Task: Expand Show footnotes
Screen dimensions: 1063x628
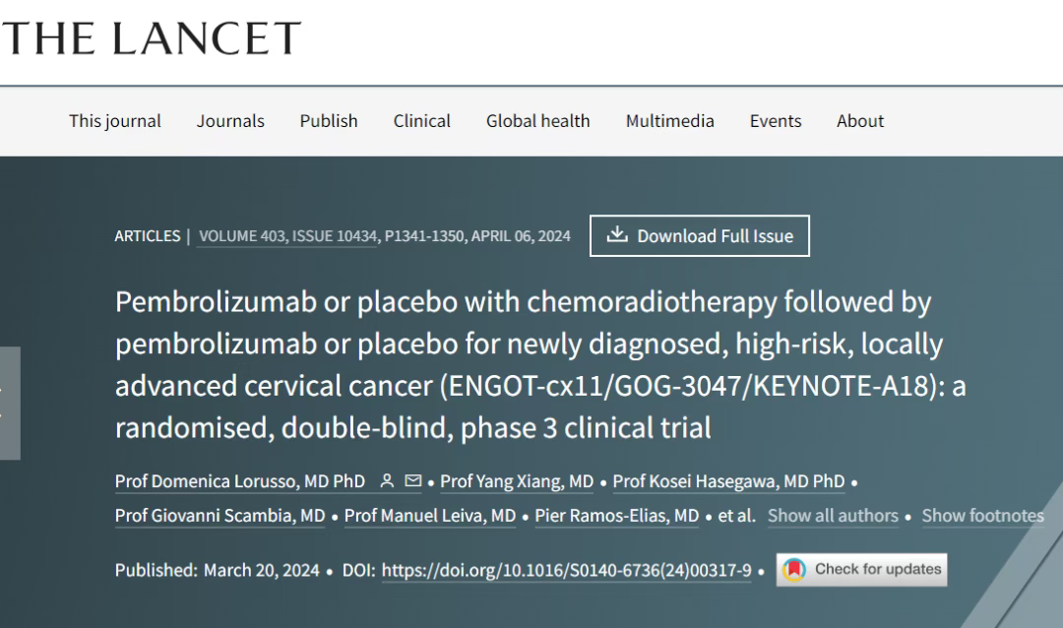Action: (982, 516)
